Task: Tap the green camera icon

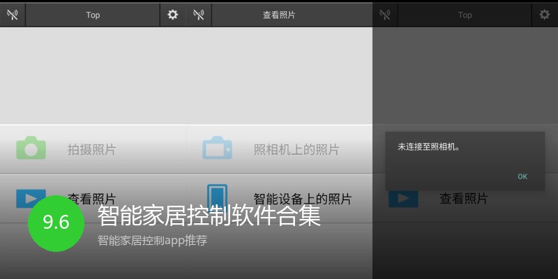Action: tap(31, 148)
